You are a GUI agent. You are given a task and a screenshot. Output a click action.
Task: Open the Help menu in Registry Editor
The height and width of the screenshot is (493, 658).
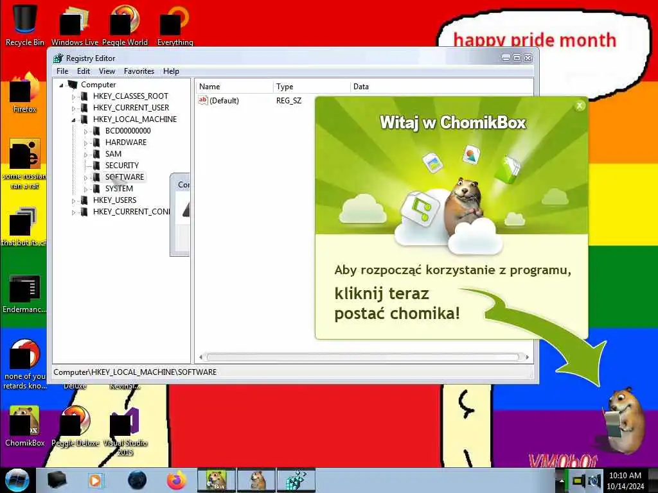pyautogui.click(x=171, y=71)
